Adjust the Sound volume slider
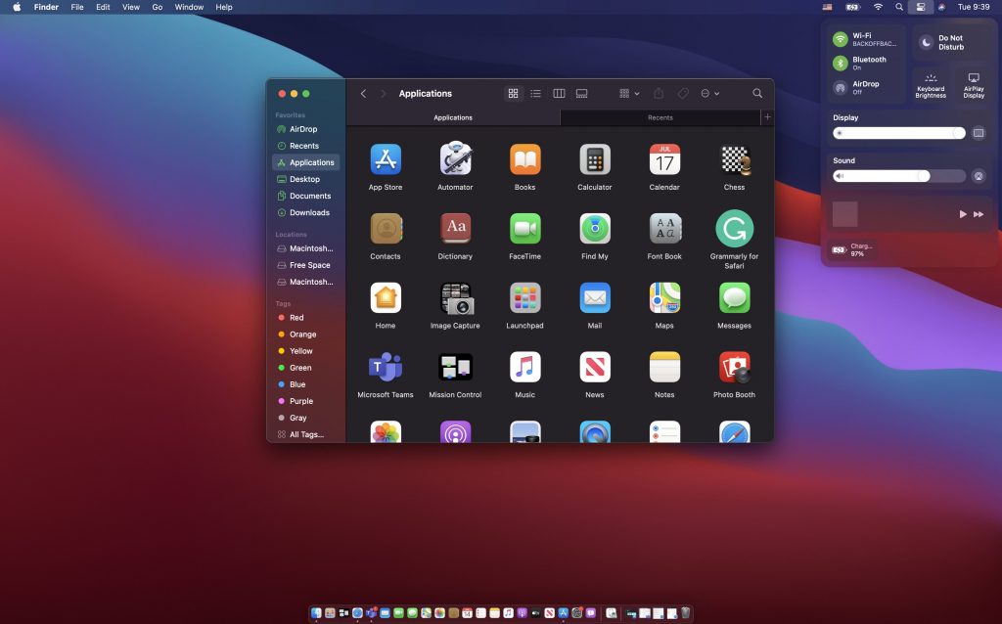Viewport: 1002px width, 624px height. [899, 176]
